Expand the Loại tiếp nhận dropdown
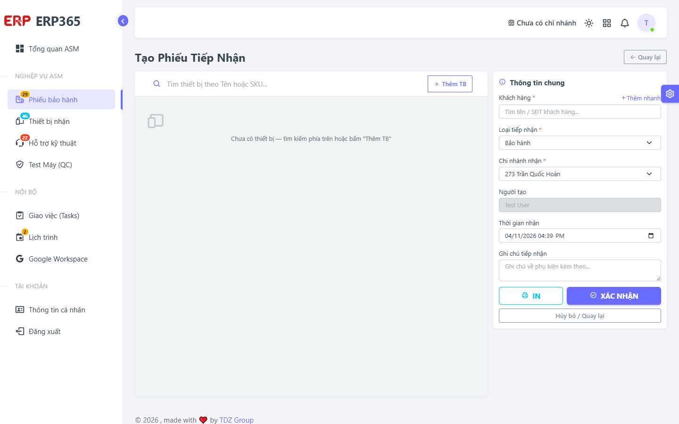The image size is (679, 424). tap(580, 143)
